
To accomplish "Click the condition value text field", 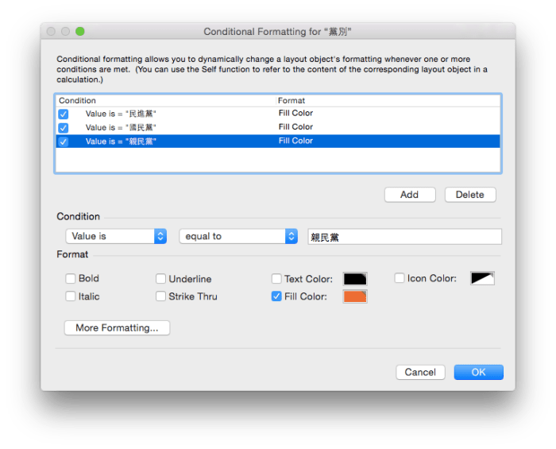I will click(x=404, y=237).
